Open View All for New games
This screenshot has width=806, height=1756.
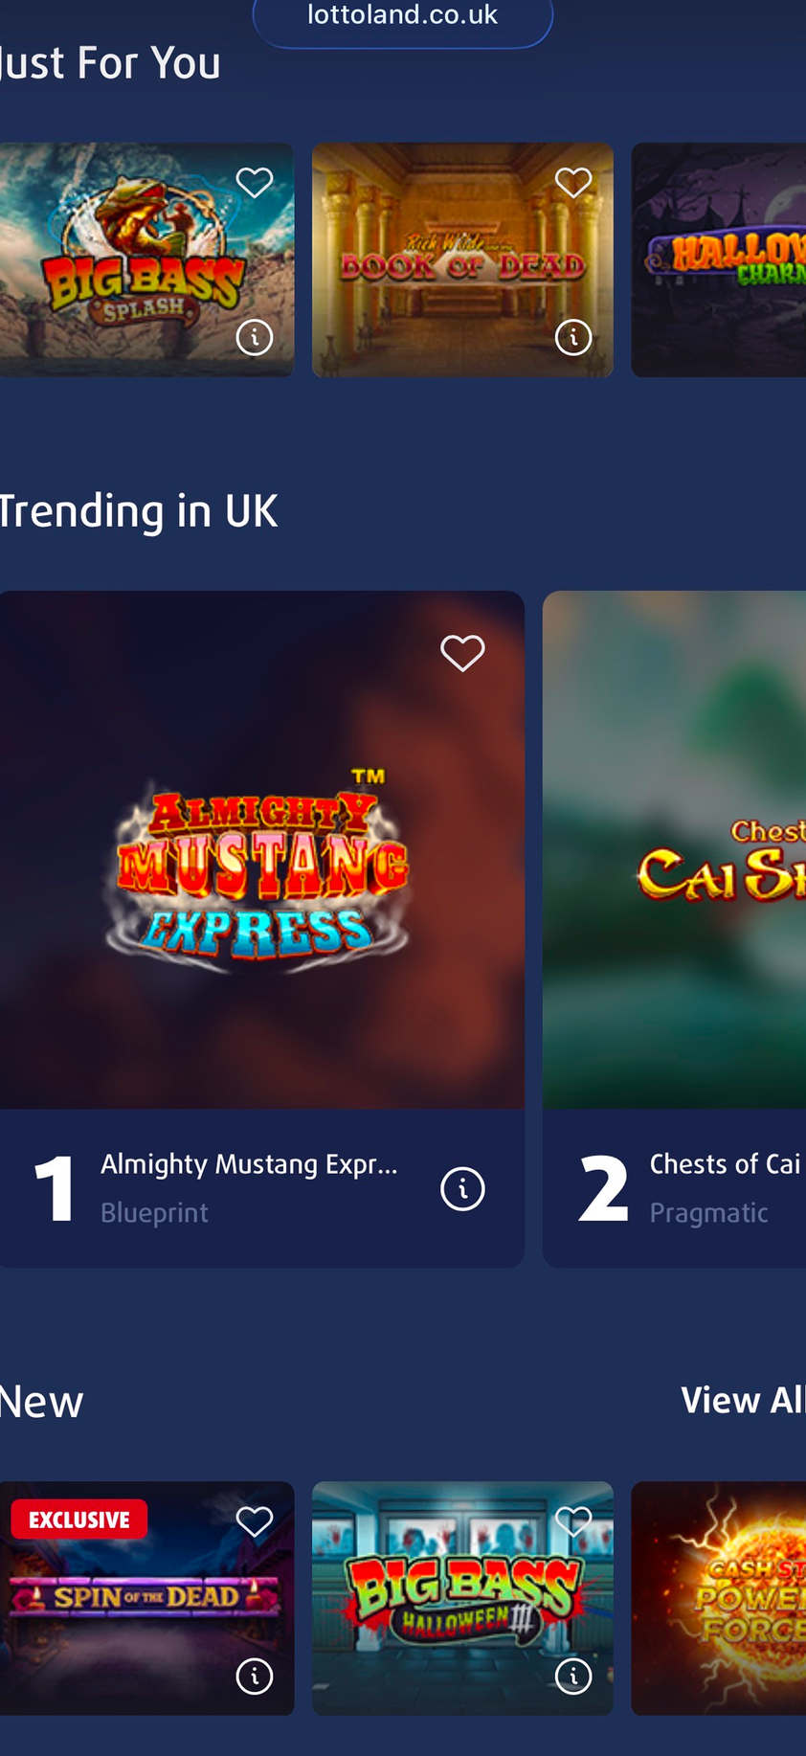742,1400
